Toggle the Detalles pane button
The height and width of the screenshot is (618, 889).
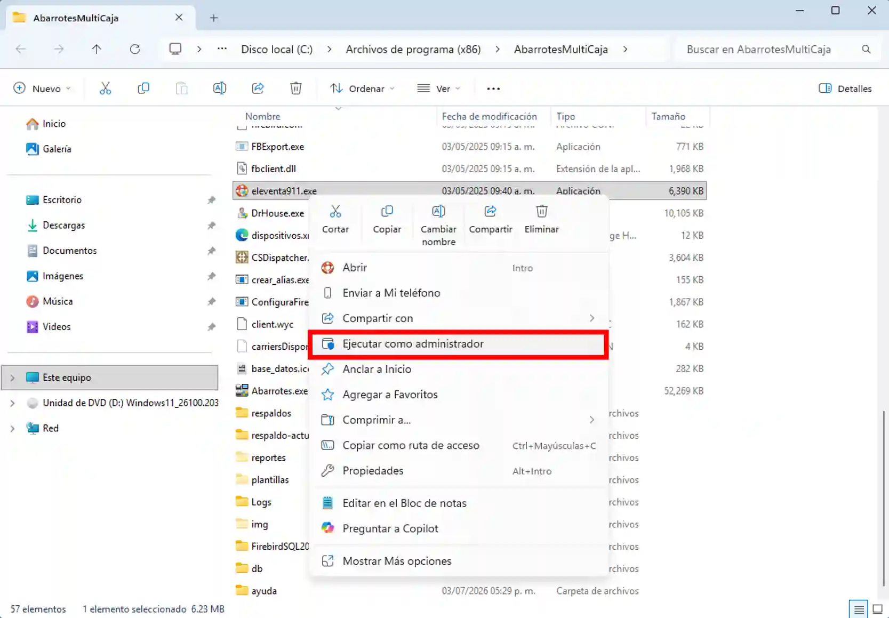pyautogui.click(x=845, y=89)
